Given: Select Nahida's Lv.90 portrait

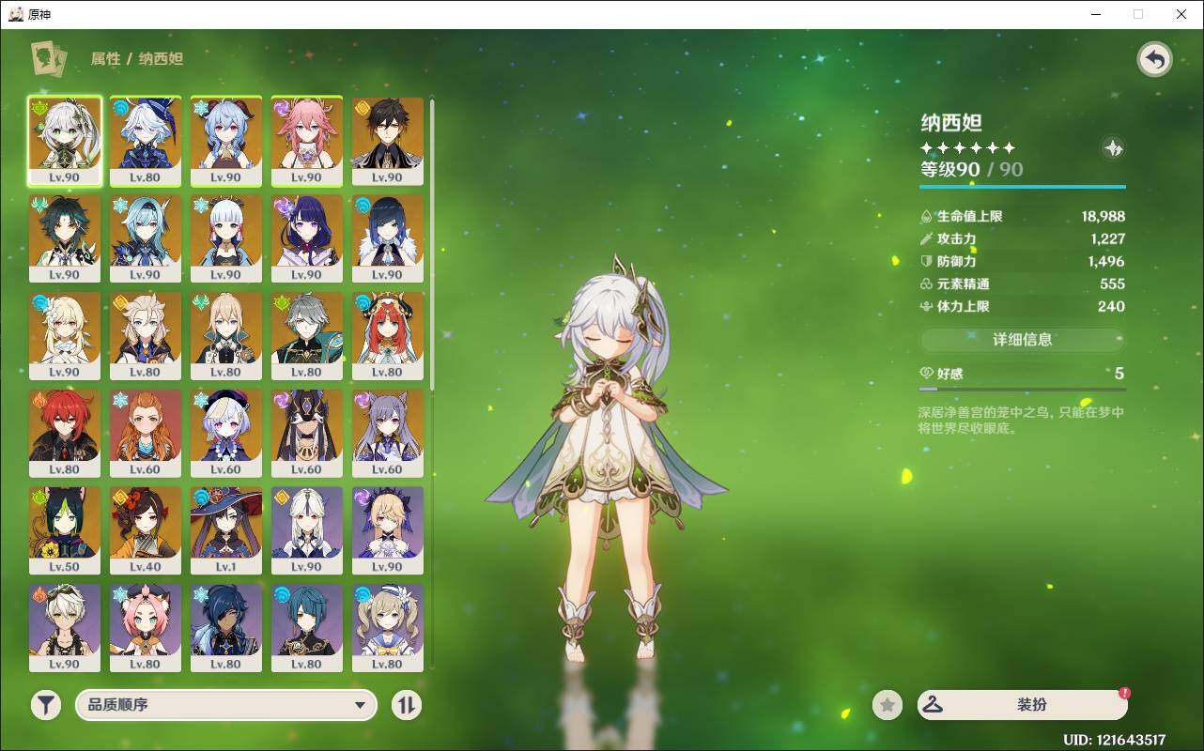Looking at the screenshot, I should [65, 141].
